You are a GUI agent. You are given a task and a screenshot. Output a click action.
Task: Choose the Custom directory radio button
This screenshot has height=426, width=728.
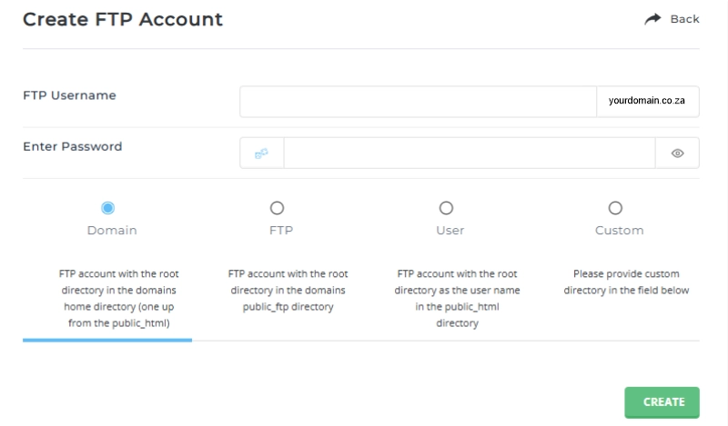point(615,208)
